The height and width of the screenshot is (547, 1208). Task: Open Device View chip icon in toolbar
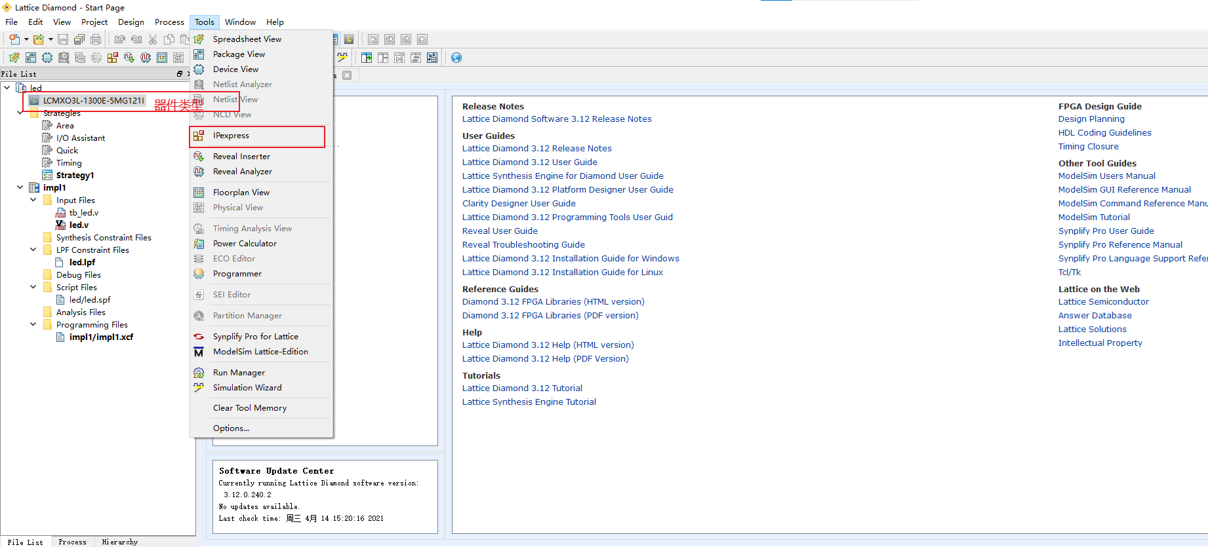click(x=47, y=58)
